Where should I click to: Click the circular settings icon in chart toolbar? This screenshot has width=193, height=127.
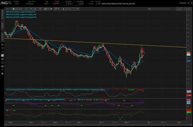point(51,9)
